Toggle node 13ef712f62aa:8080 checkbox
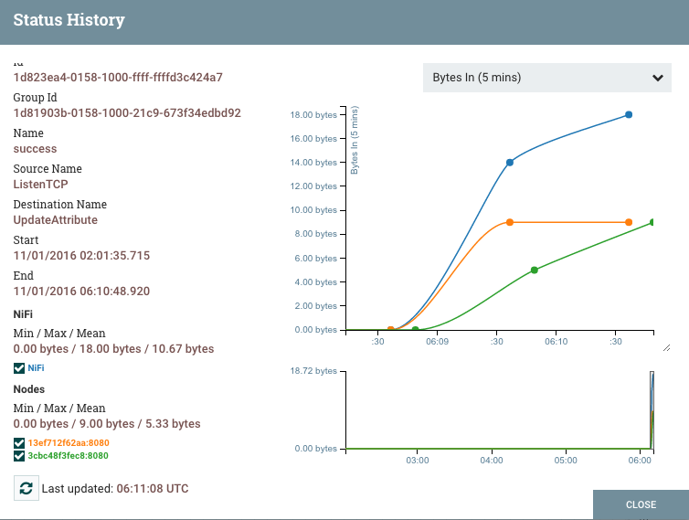The image size is (689, 520). click(x=19, y=443)
